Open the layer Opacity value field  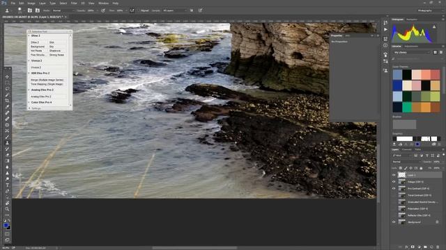point(437,162)
